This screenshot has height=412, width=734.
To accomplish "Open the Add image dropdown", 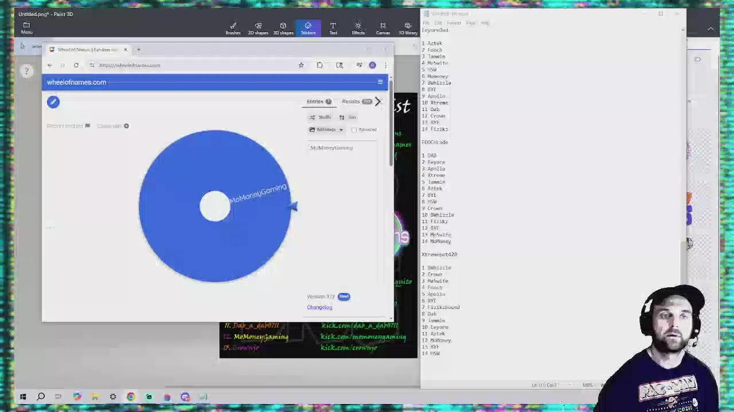I will click(x=326, y=130).
